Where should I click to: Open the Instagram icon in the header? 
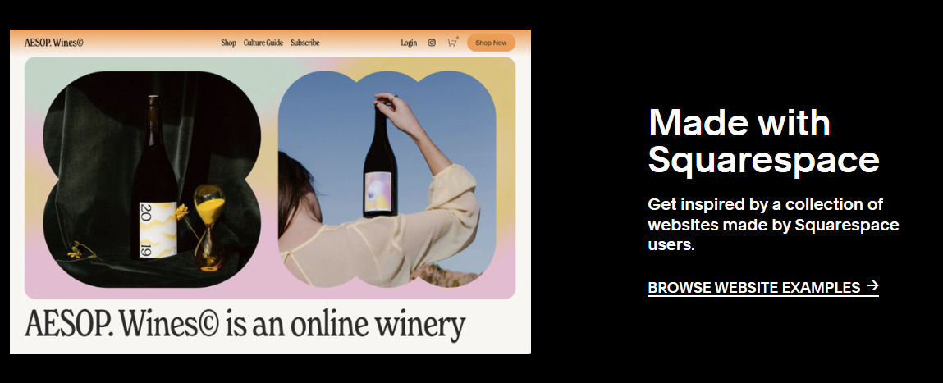click(431, 43)
